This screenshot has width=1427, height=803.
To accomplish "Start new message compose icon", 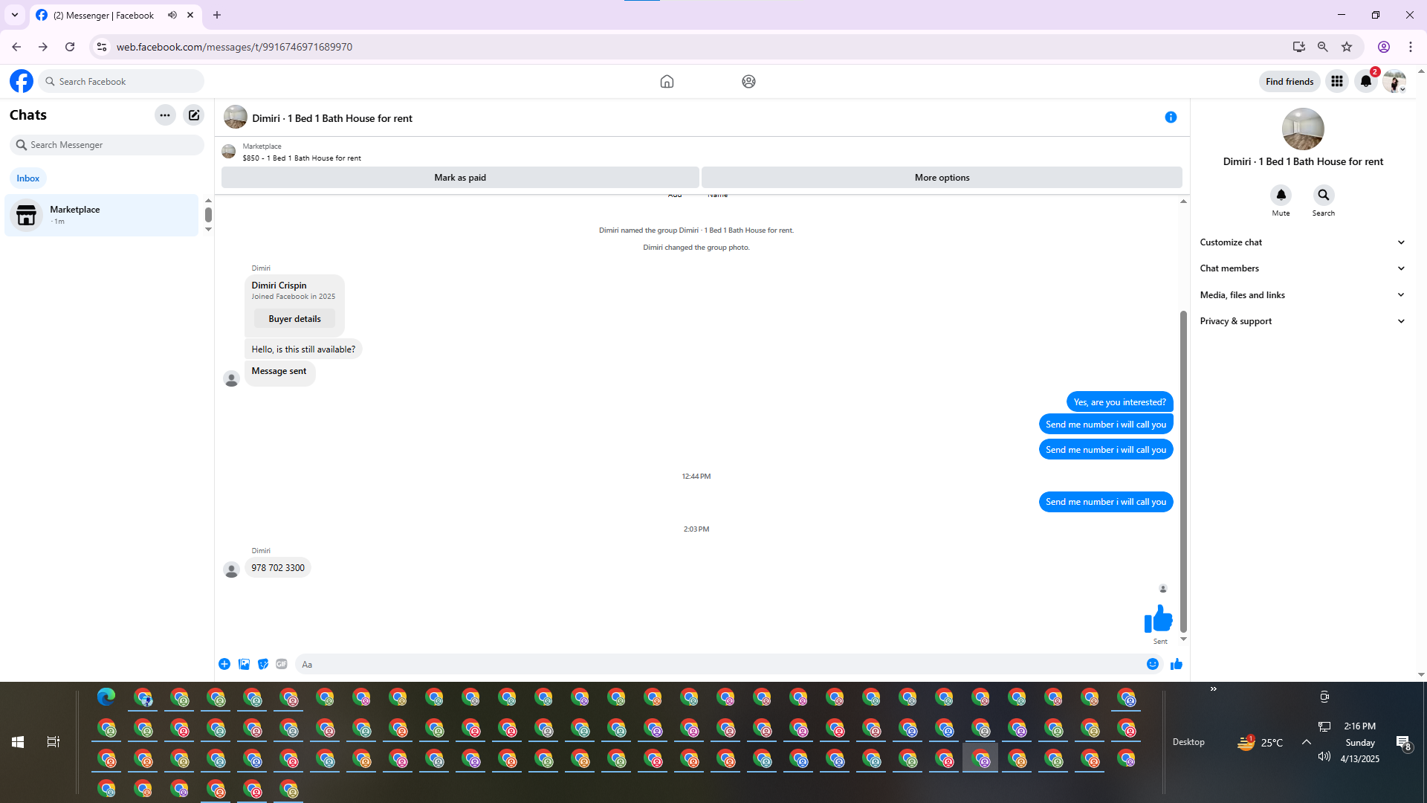I will 194,115.
